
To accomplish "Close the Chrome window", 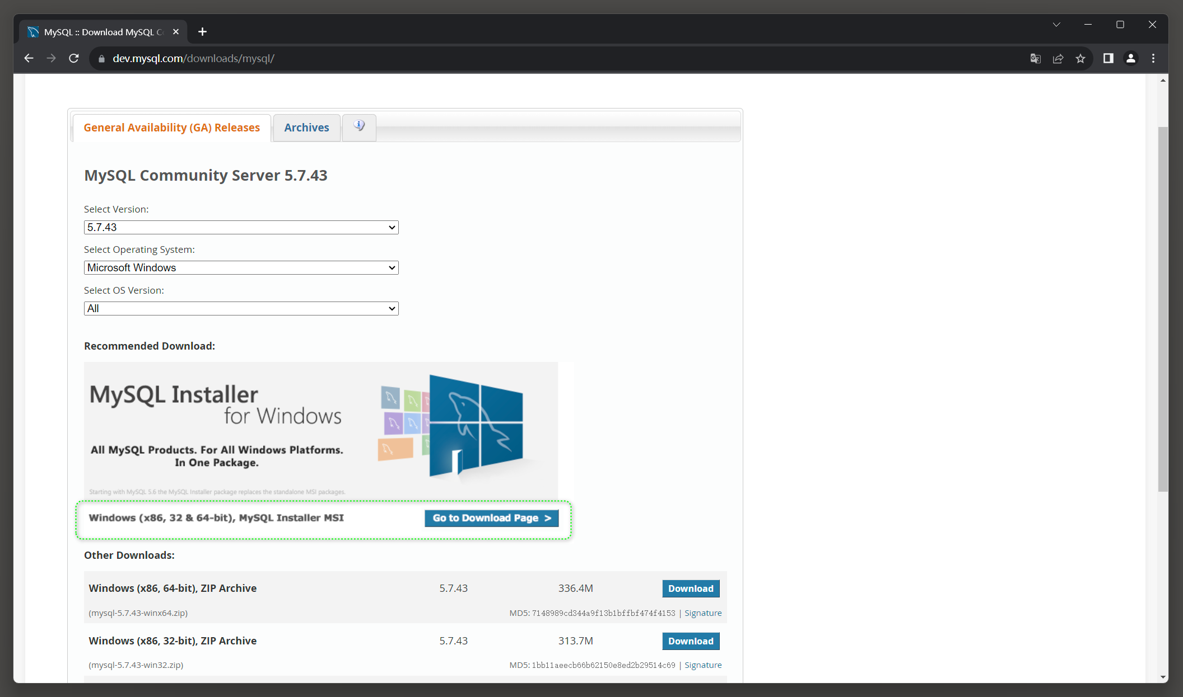I will pos(1152,25).
